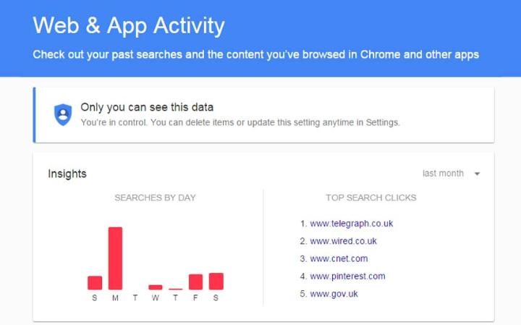The height and width of the screenshot is (325, 521).
Task: Select the Friday searches bar
Action: click(195, 282)
